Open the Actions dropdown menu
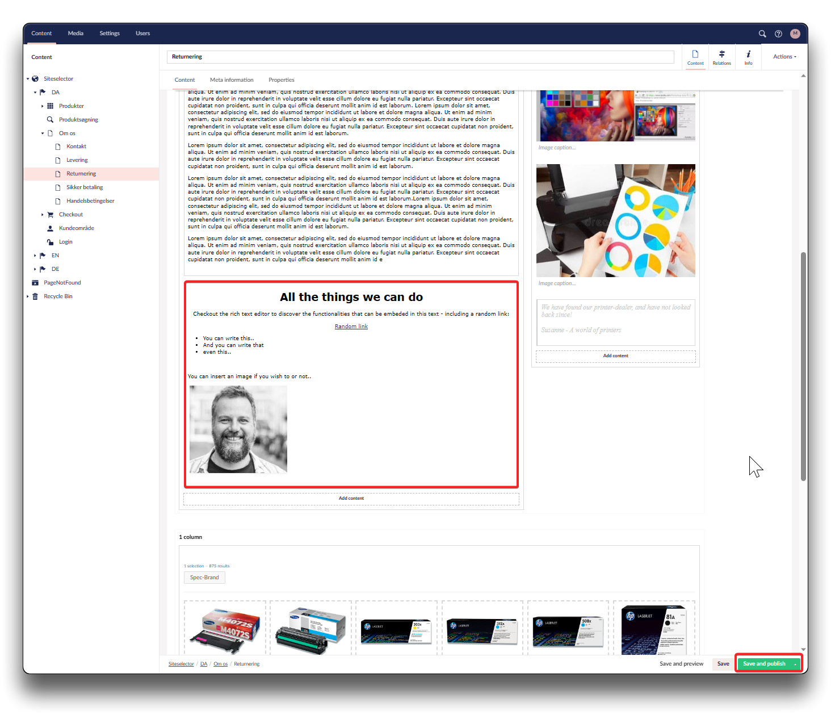 (784, 57)
